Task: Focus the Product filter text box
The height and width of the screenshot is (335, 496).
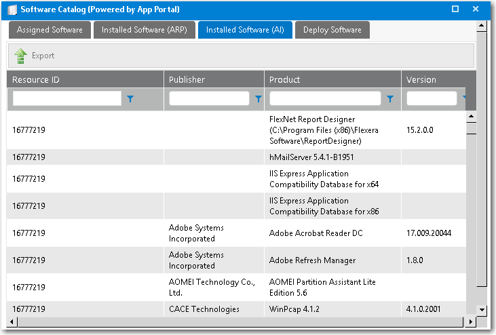Action: click(325, 99)
